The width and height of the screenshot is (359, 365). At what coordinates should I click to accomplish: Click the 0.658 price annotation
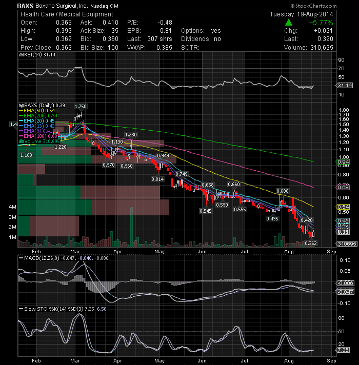click(207, 185)
